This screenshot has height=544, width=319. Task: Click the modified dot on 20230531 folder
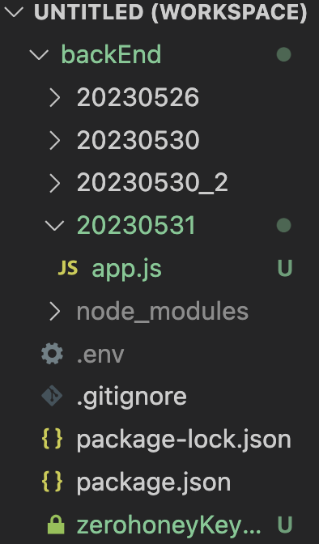[x=284, y=225]
